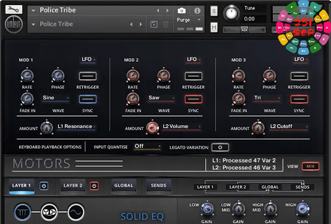
Task: Click the L2: Processed 46 Var 3 text
Action: tap(244, 168)
